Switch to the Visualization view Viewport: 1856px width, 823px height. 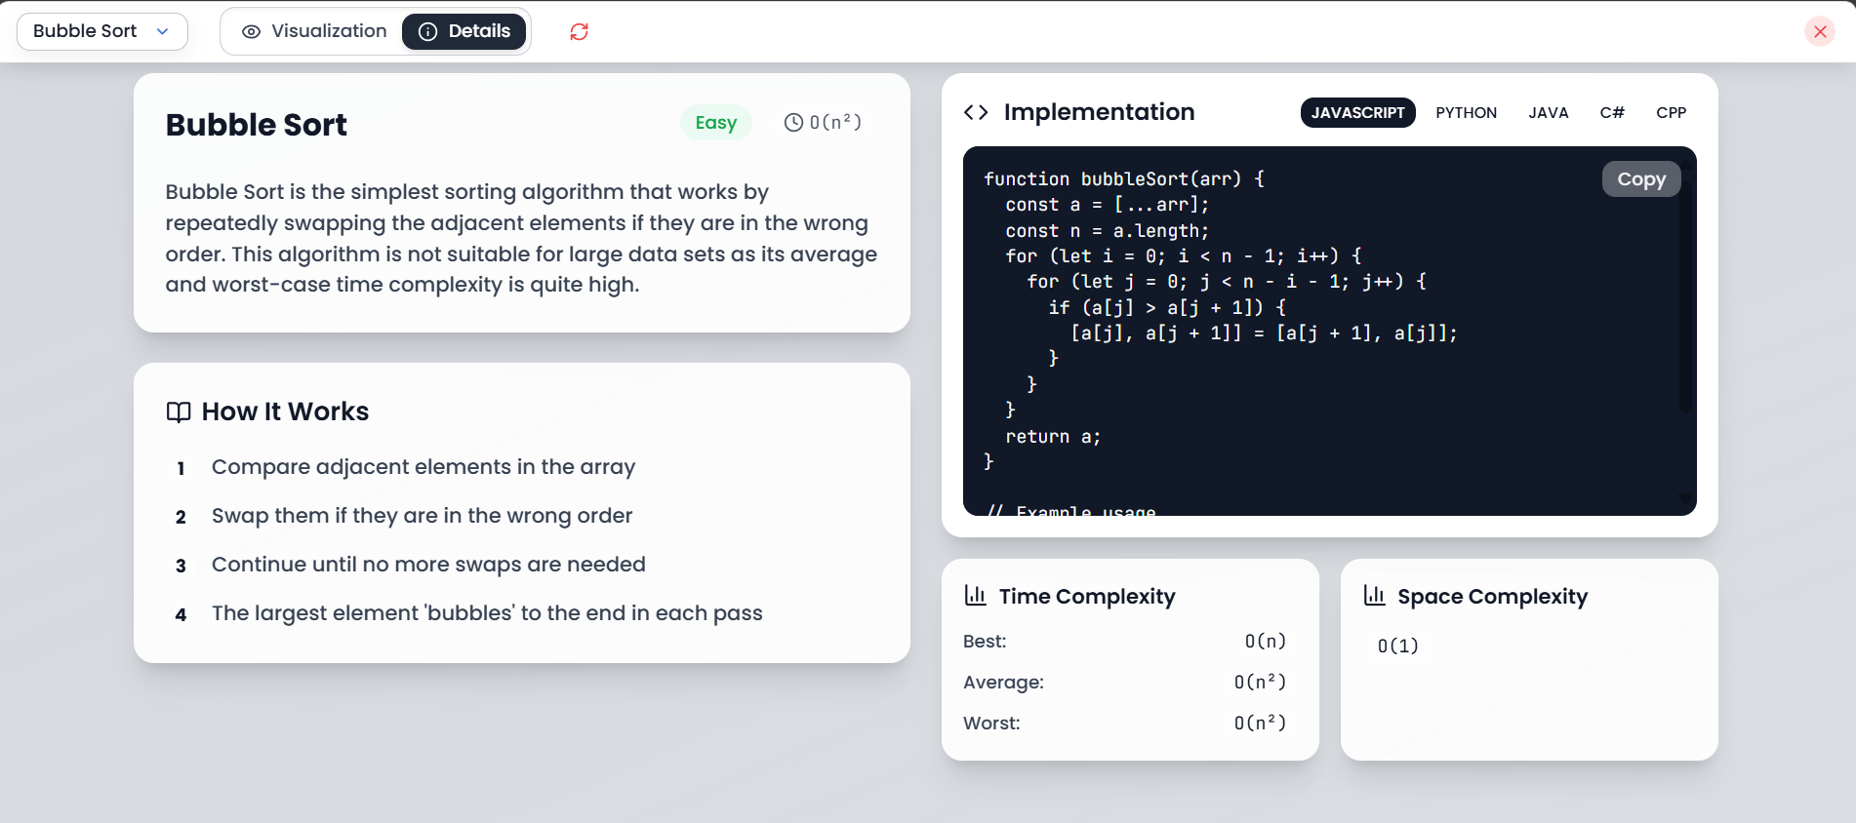[x=314, y=31]
